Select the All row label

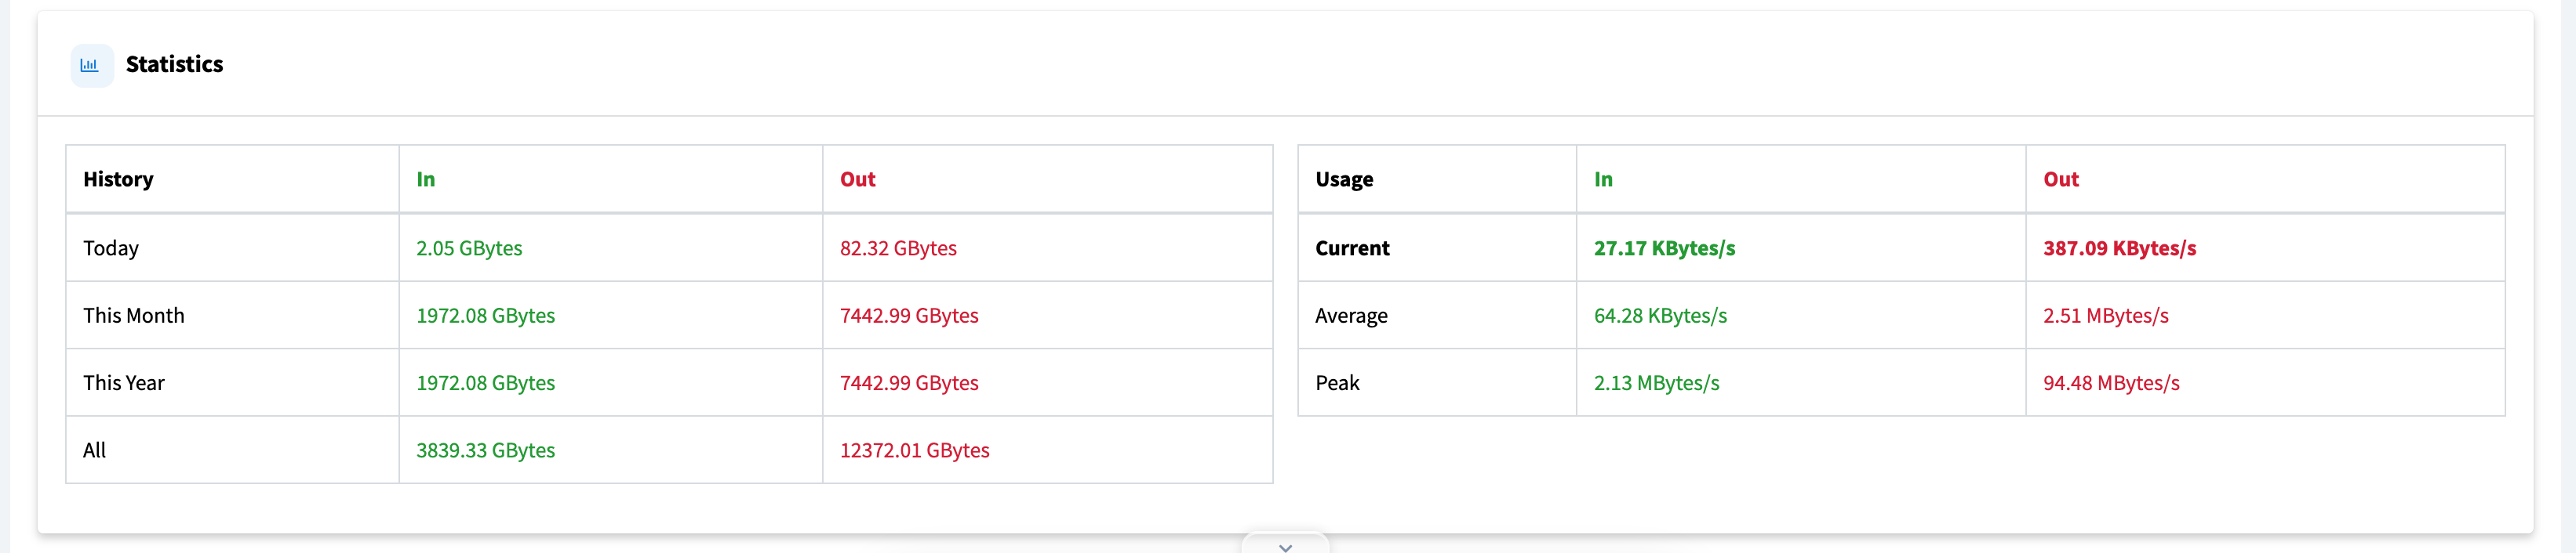click(x=94, y=450)
